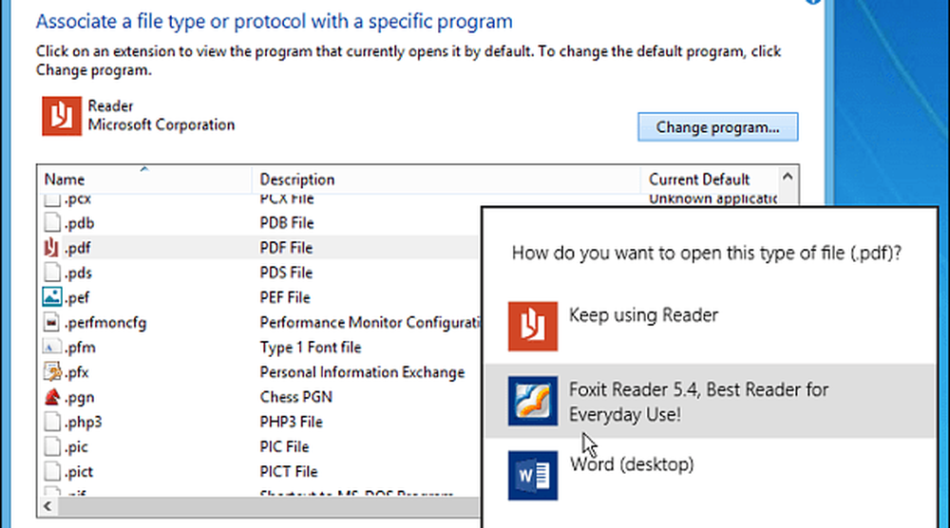Click the .pfx certificate file icon
Screen dimensions: 950x528
tap(52, 372)
